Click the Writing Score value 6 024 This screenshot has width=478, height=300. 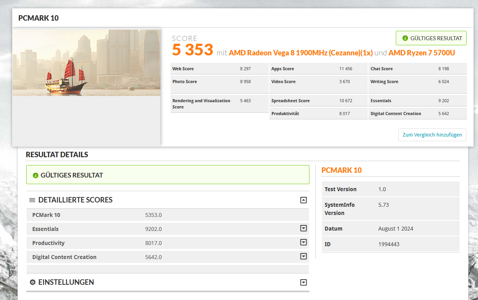pos(444,82)
